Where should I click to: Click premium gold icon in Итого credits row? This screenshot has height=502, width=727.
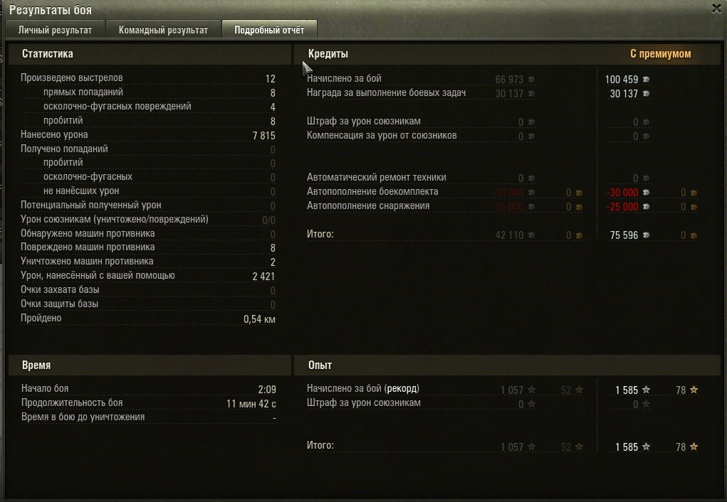[x=694, y=236]
